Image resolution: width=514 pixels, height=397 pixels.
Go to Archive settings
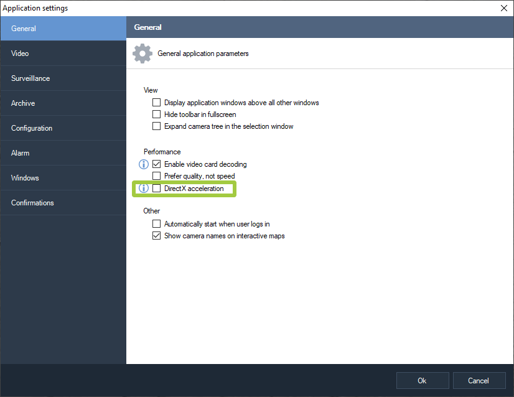tap(63, 103)
